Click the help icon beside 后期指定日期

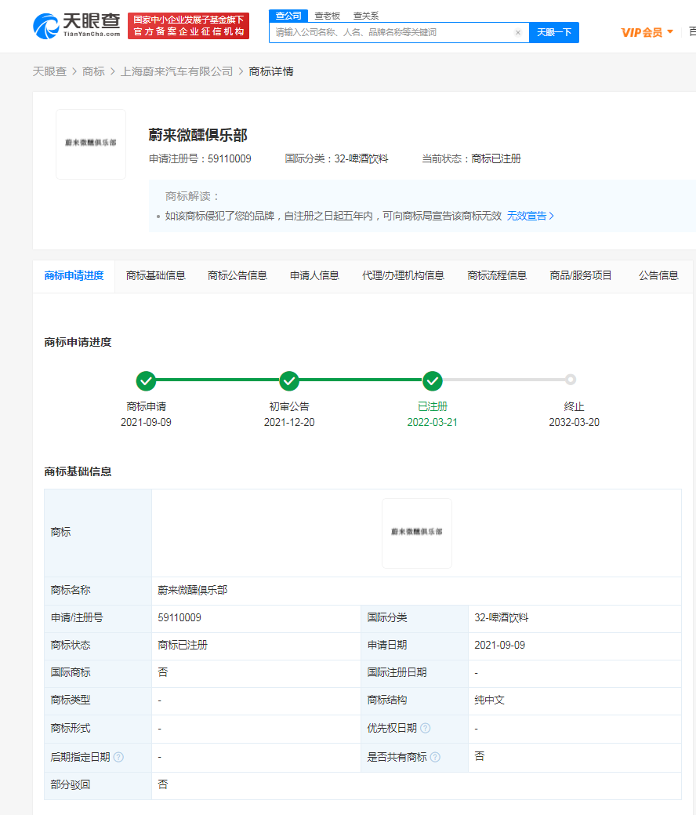coord(118,757)
